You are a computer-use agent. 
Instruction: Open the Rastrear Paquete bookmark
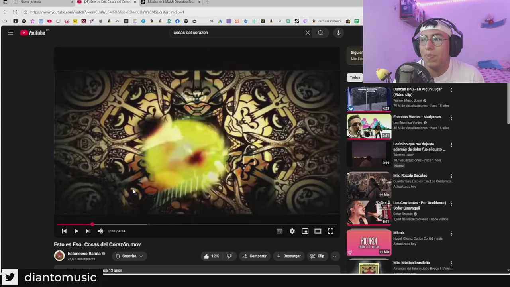pos(327,21)
